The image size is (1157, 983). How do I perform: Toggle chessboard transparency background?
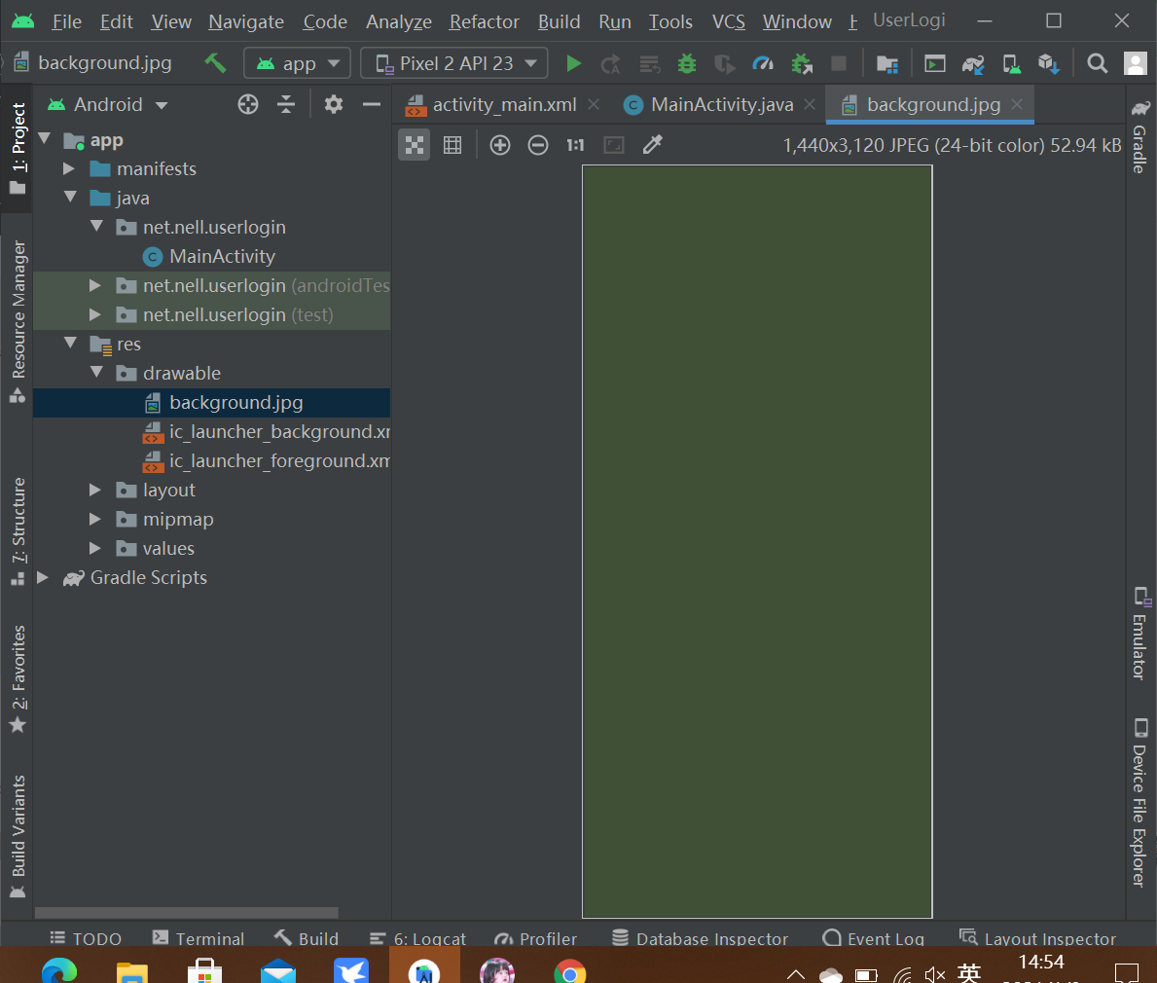tap(414, 145)
